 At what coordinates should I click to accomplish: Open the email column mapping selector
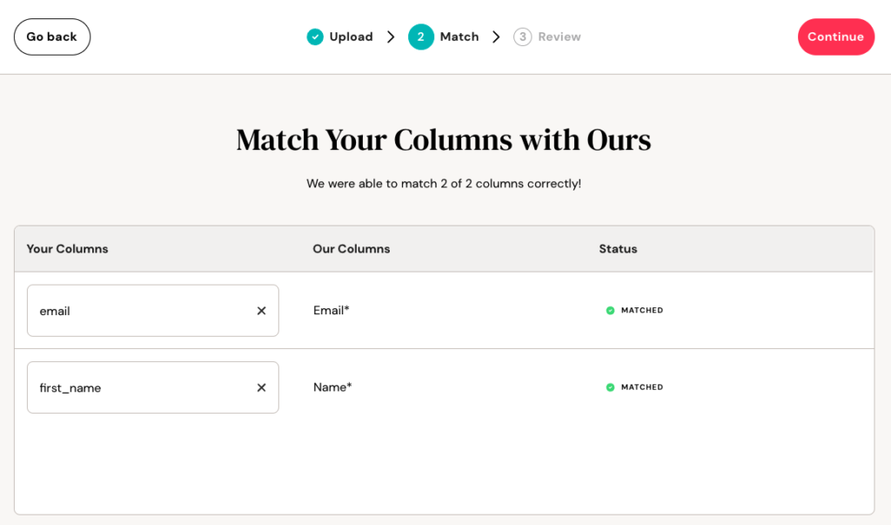tap(139, 310)
